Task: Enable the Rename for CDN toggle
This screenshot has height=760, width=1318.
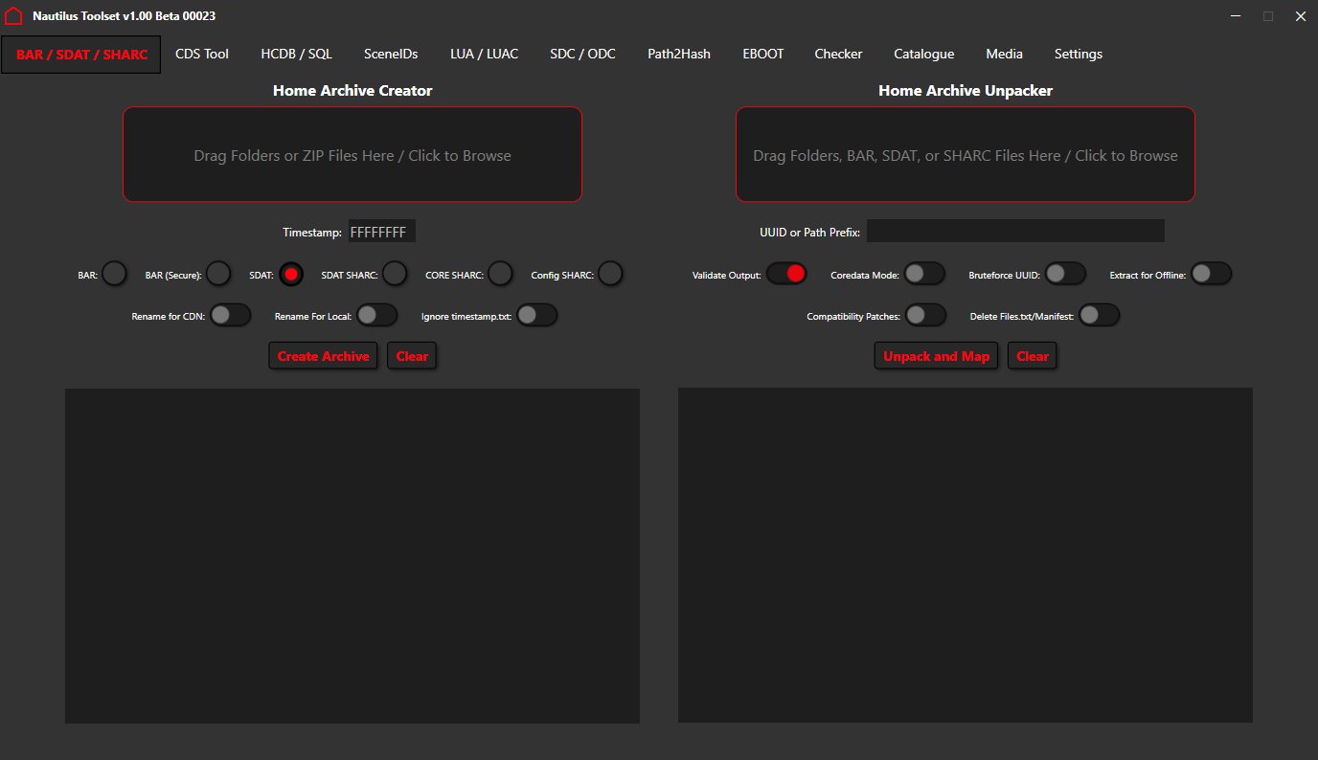Action: [x=230, y=316]
